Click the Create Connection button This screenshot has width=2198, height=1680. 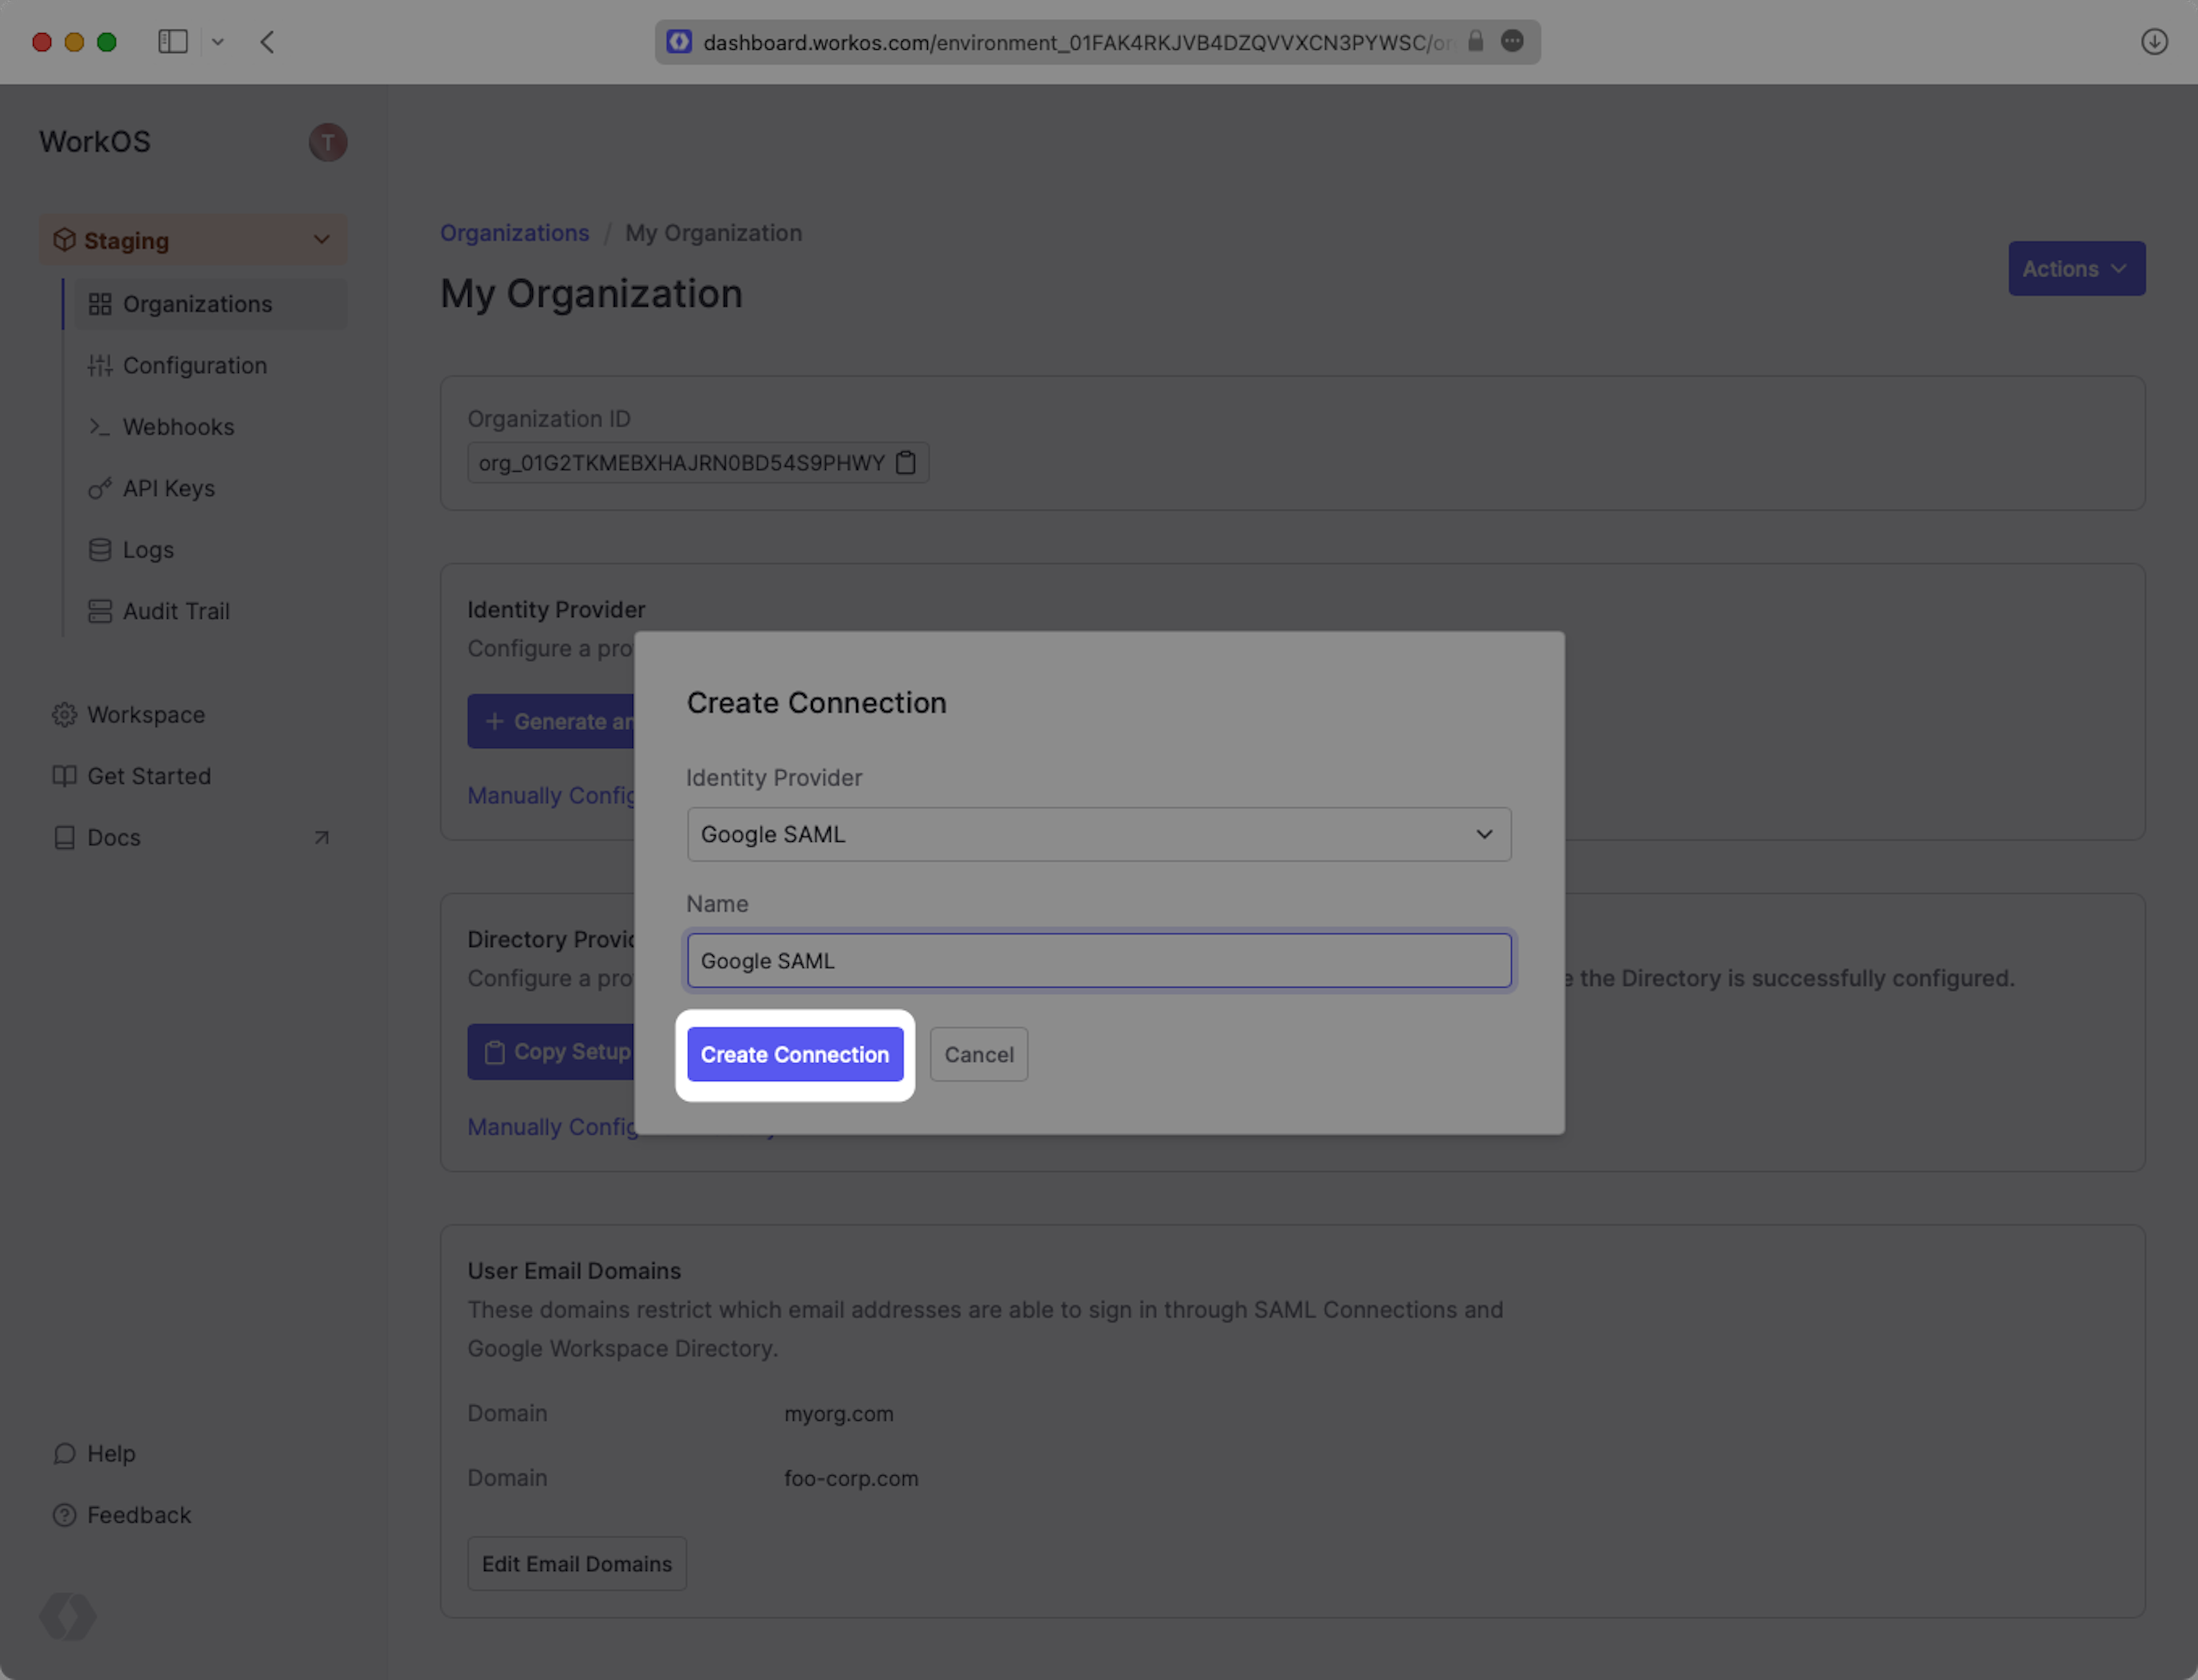[x=794, y=1054]
